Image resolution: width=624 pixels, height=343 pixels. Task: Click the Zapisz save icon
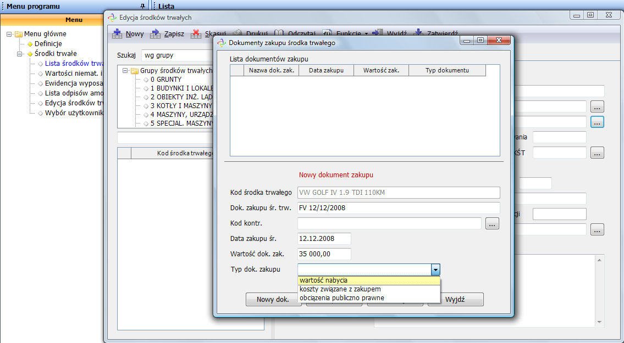(x=155, y=34)
